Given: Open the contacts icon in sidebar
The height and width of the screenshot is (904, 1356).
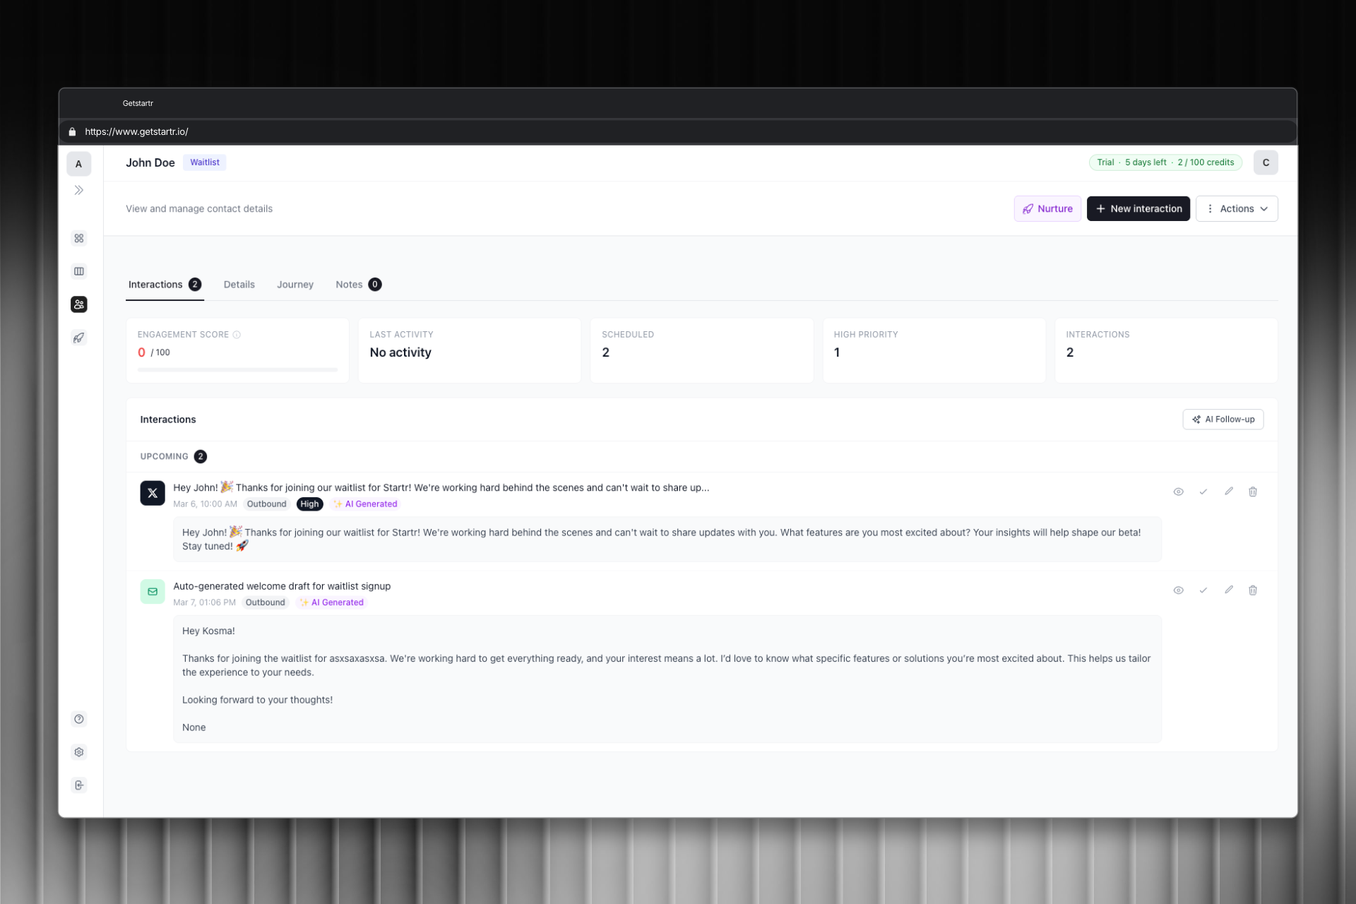Looking at the screenshot, I should pyautogui.click(x=79, y=304).
